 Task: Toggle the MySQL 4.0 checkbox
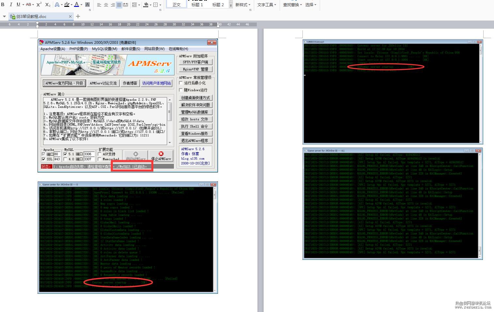click(65, 159)
